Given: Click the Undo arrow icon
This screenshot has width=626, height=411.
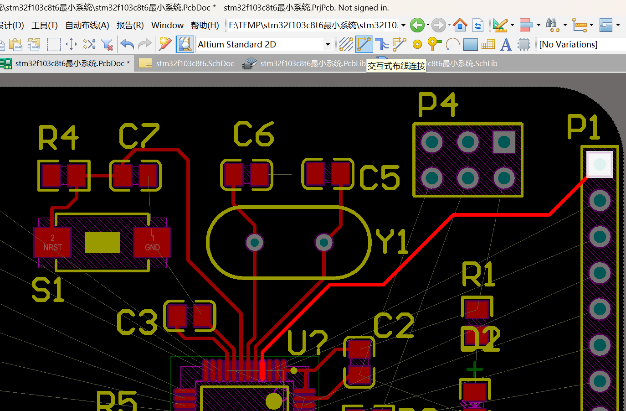Looking at the screenshot, I should coord(127,44).
